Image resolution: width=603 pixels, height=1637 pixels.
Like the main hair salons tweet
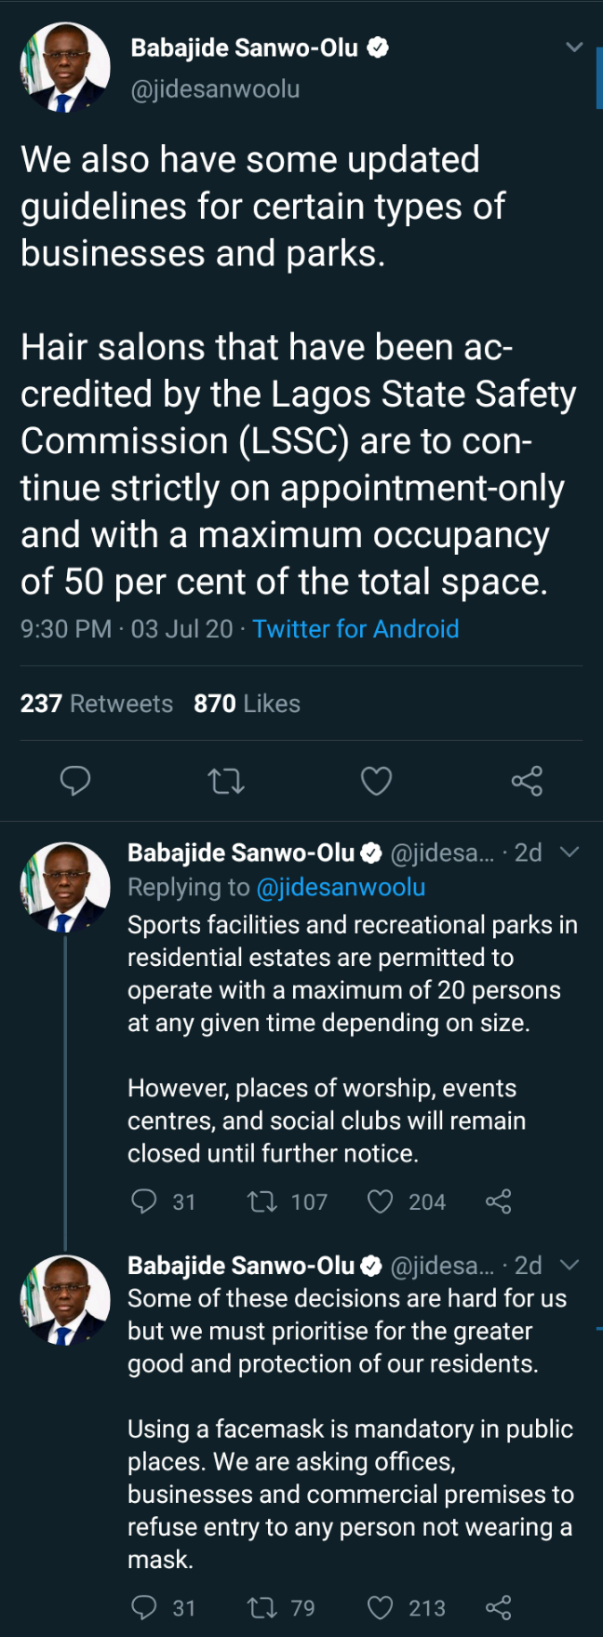pos(376,781)
